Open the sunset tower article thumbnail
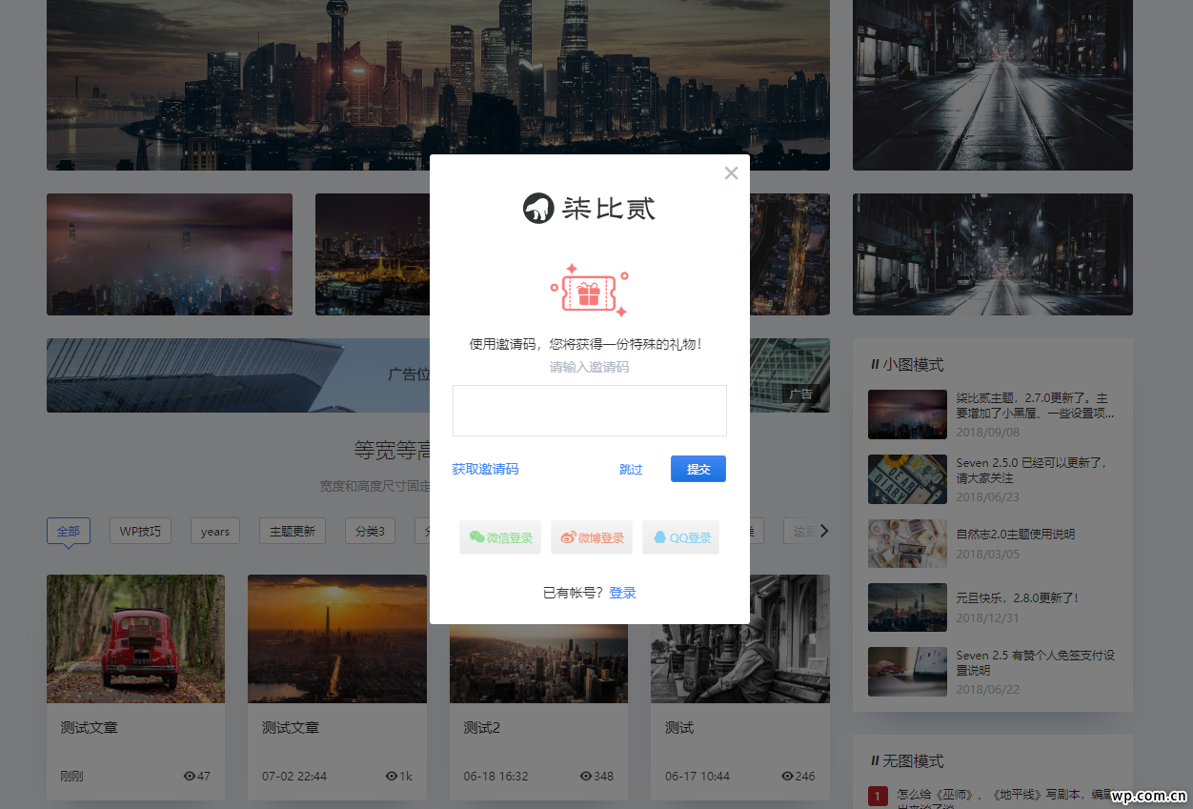The image size is (1193, 809). pyautogui.click(x=337, y=638)
